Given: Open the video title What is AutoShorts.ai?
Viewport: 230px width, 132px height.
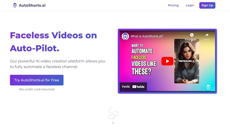Looking at the screenshot, I should [x=147, y=36].
